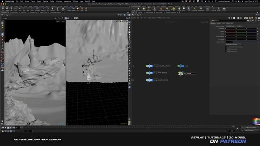Enable Keep Position When Parenting checkbox

226,47
